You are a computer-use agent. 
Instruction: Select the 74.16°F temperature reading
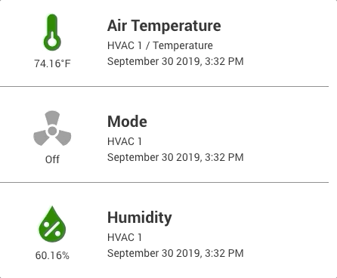(52, 63)
